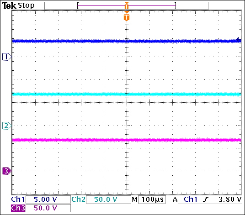This screenshot has width=245, height=215.
Task: Click the Channel 3 ground reference marker
Action: [x=7, y=171]
